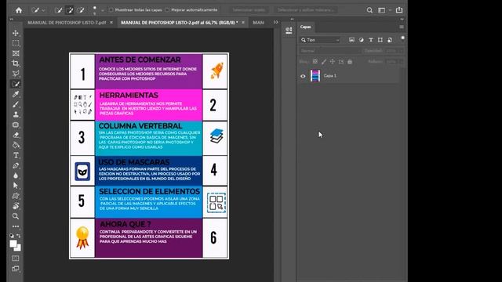Toggle layer filtering switch in Capas
502x282 pixels.
tap(402, 38)
